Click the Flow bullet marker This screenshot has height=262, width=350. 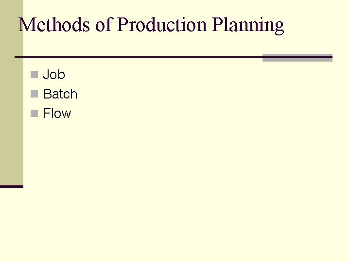(x=34, y=114)
